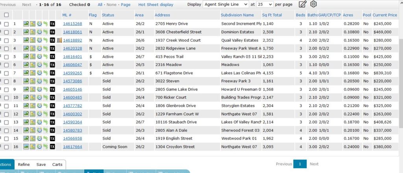Open photos icon for listing 14615268

26,24
